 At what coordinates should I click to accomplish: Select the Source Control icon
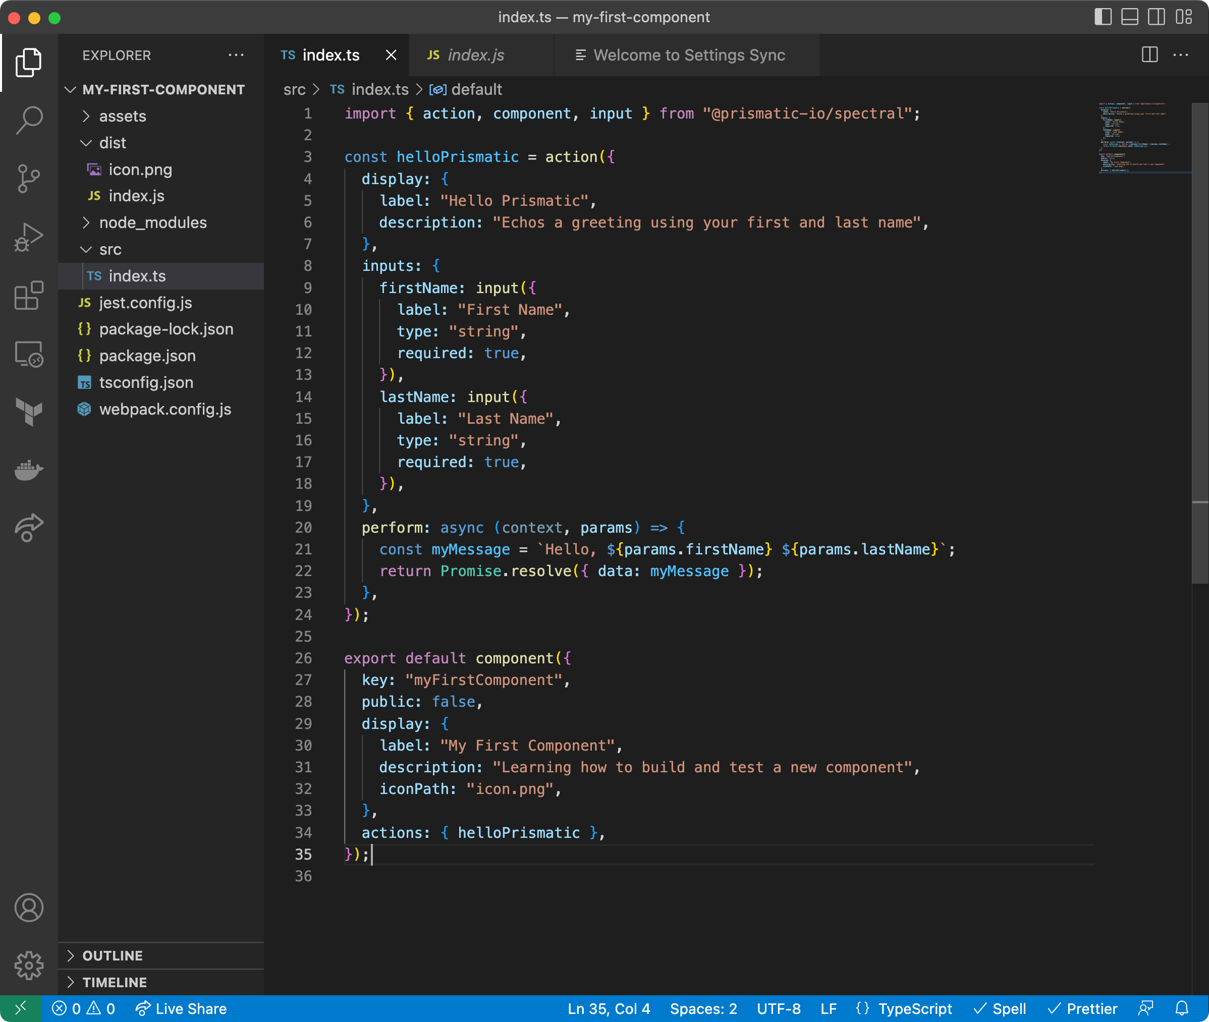click(28, 179)
